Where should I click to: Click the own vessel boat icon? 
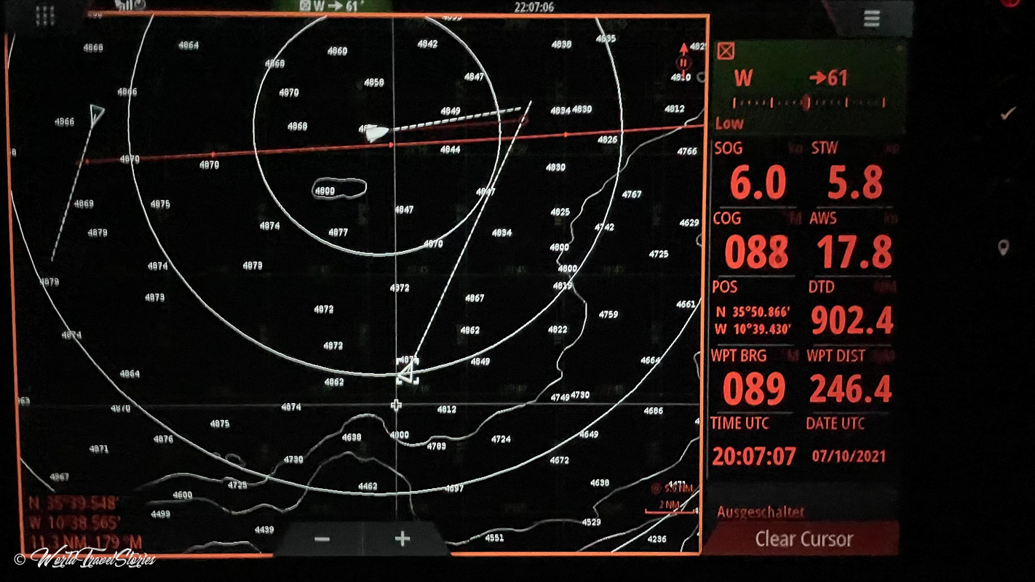[x=375, y=132]
